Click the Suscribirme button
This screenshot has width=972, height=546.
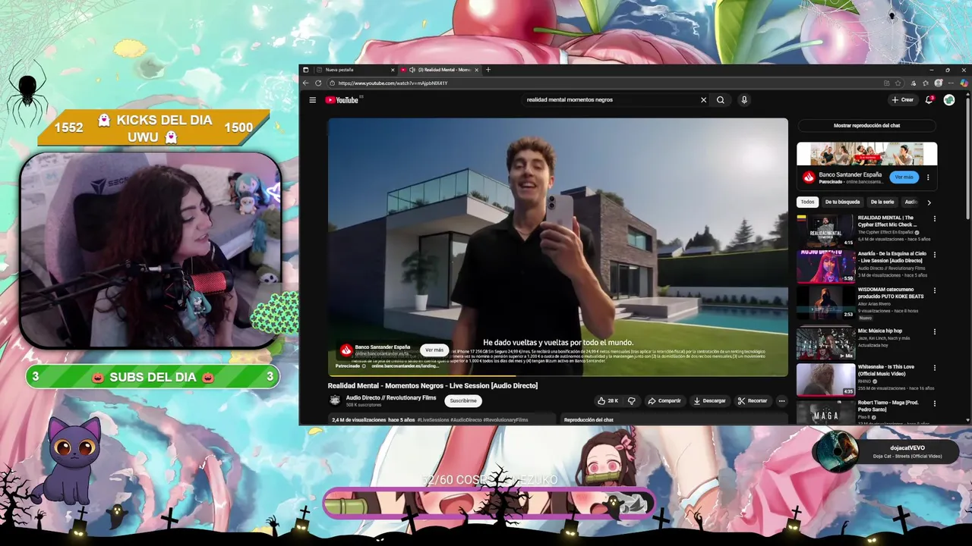[463, 400]
